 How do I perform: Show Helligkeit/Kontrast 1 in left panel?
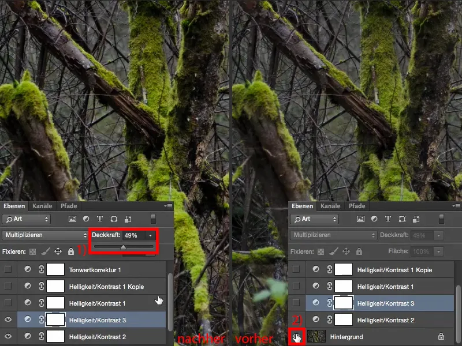coord(8,303)
